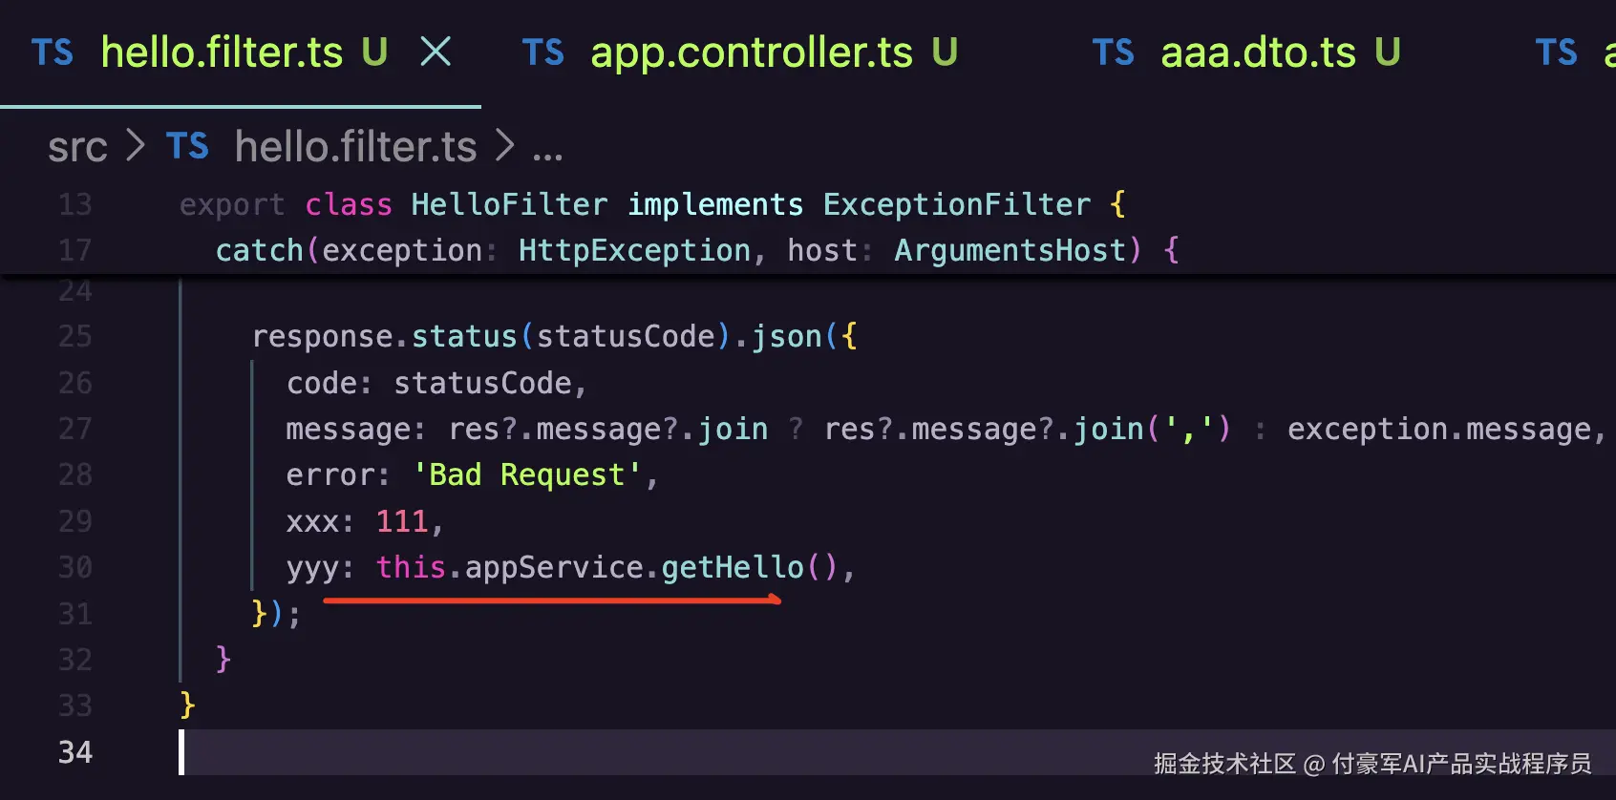The height and width of the screenshot is (800, 1616).
Task: Click the HttpException type
Action: pyautogui.click(x=634, y=250)
